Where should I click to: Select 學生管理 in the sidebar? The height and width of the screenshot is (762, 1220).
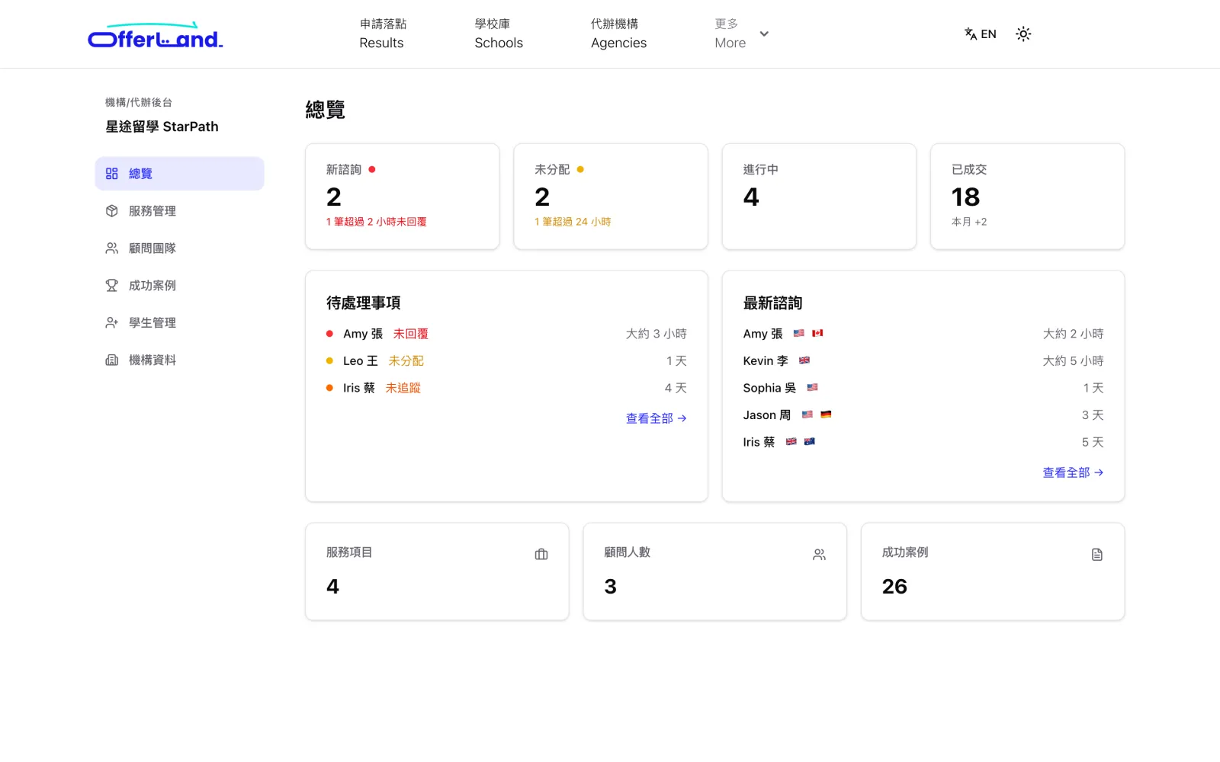(x=179, y=323)
